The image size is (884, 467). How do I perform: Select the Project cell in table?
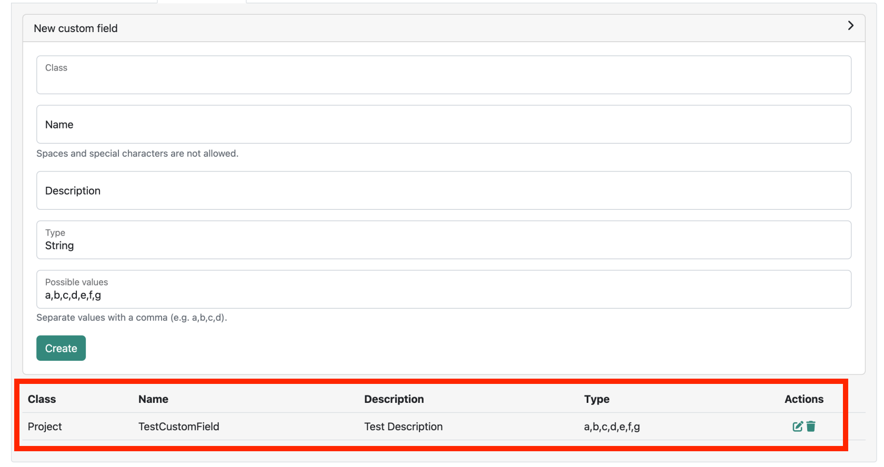tap(45, 427)
